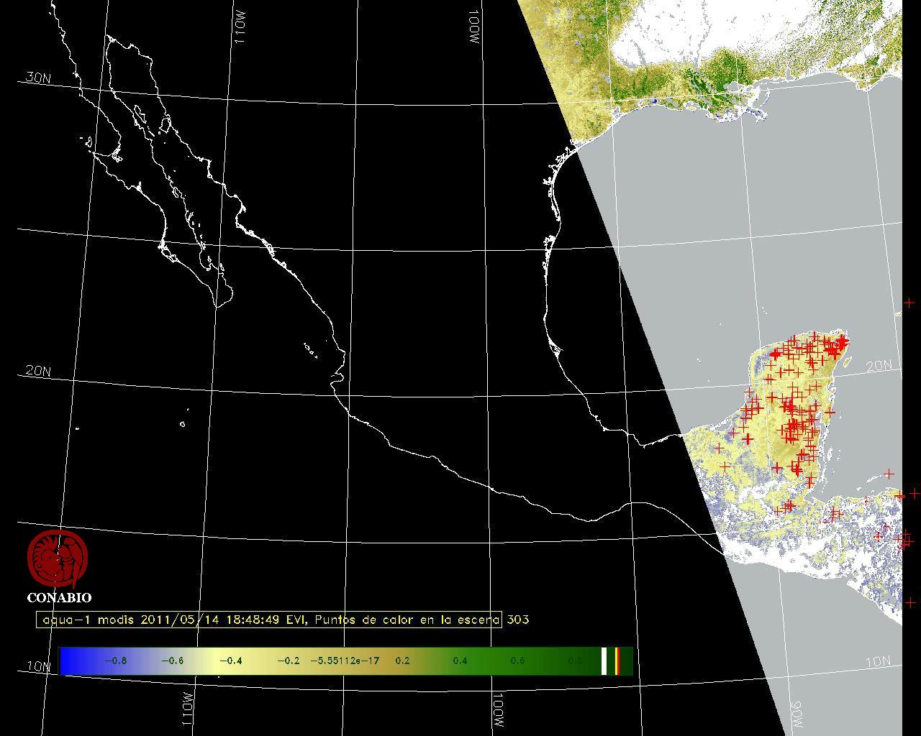Click the 90W longitude label at bottom
Screen dimensions: 921x736
click(x=797, y=714)
